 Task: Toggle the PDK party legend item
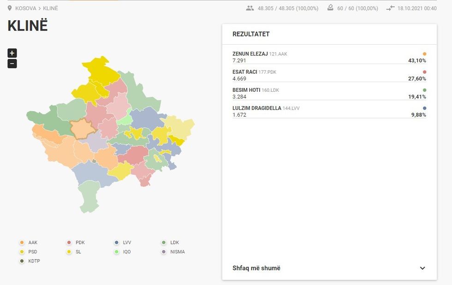[x=76, y=243]
